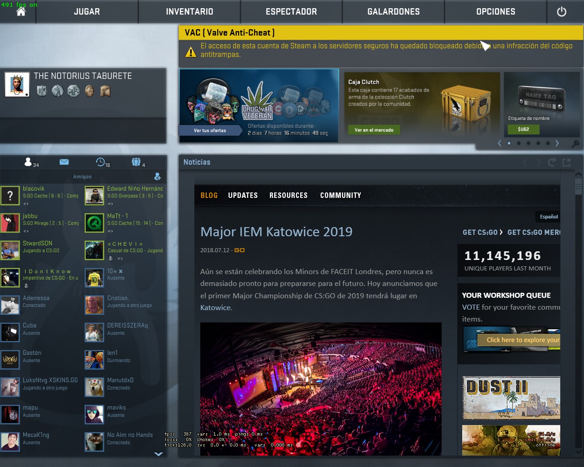Click the 'Etiqueta de nombre' label
The width and height of the screenshot is (584, 467).
(x=529, y=118)
